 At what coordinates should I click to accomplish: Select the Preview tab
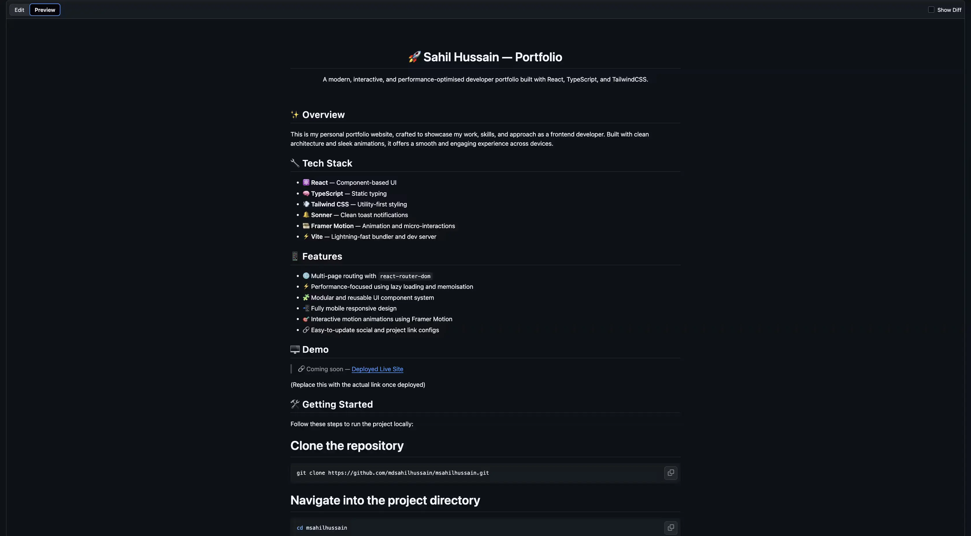[x=45, y=10]
